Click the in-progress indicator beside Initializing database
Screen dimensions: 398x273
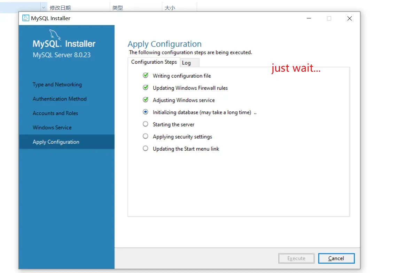(146, 112)
